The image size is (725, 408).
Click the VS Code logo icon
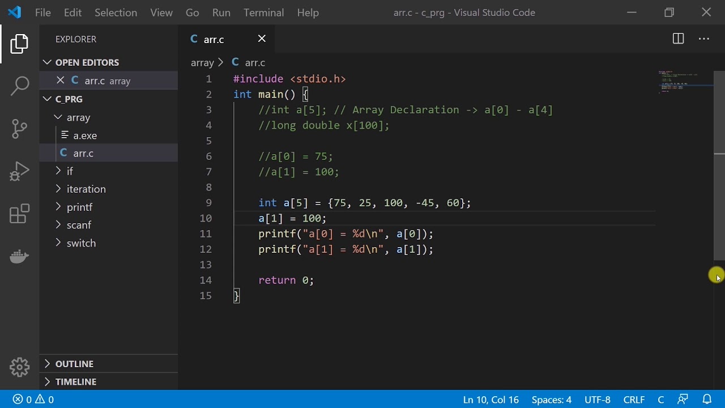coord(15,12)
